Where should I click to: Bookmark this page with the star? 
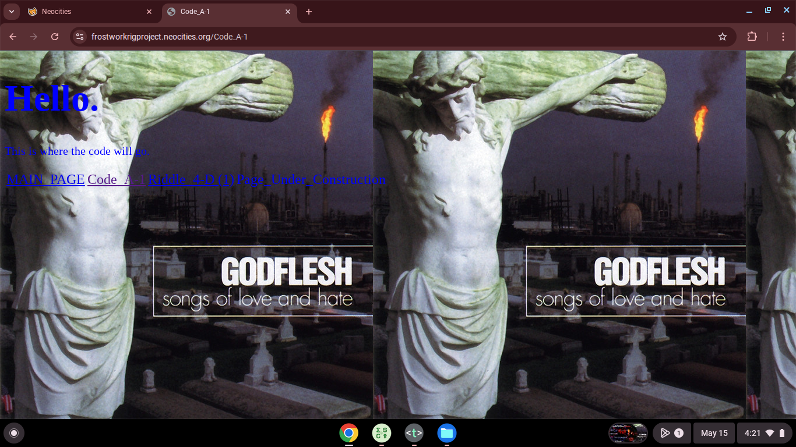[723, 37]
